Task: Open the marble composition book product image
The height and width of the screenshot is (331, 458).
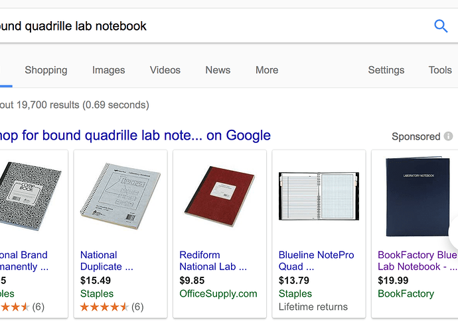Action: pyautogui.click(x=31, y=196)
